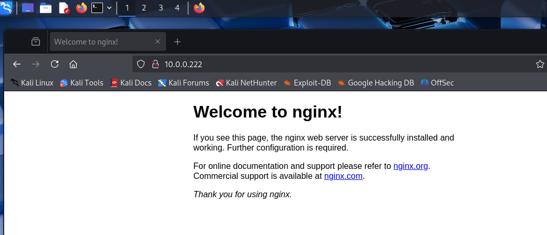The height and width of the screenshot is (235, 547).
Task: Click the insecure connection padlock icon
Action: [x=155, y=64]
